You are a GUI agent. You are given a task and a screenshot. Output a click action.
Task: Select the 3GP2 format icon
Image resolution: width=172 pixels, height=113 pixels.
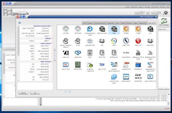[90, 53]
